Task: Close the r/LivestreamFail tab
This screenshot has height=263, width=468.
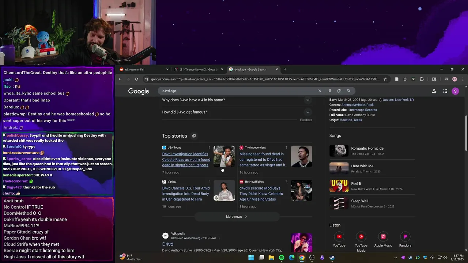Action: 167,69
